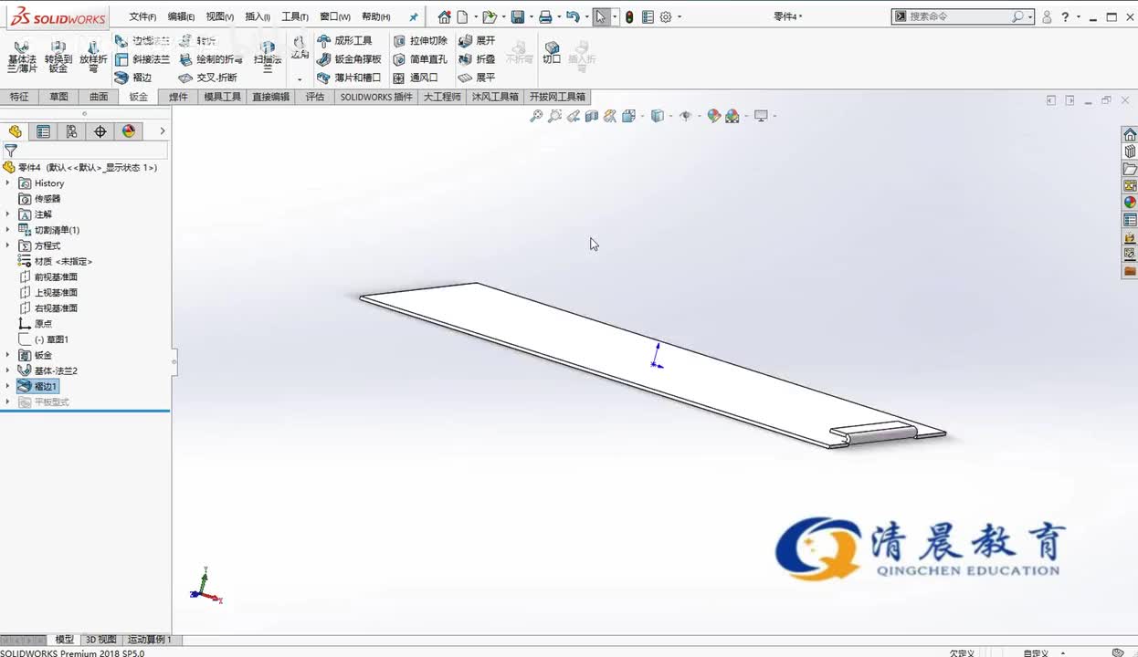Expand the 注解 tree node

8,214
